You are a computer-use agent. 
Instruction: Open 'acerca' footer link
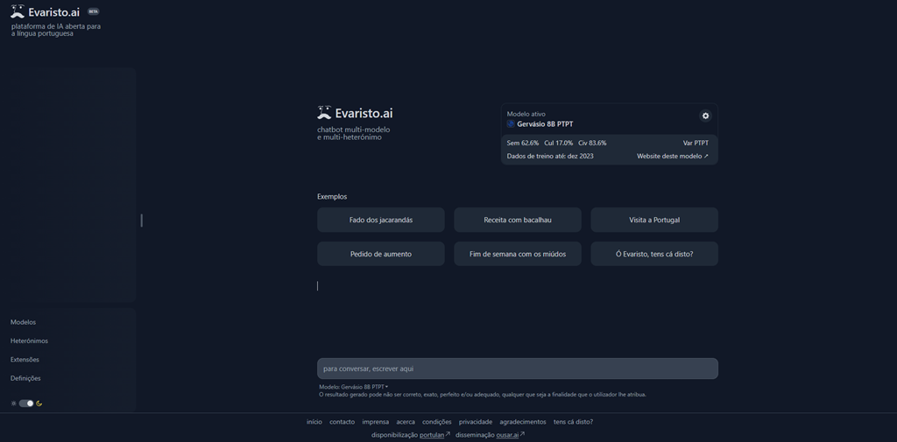click(x=406, y=422)
